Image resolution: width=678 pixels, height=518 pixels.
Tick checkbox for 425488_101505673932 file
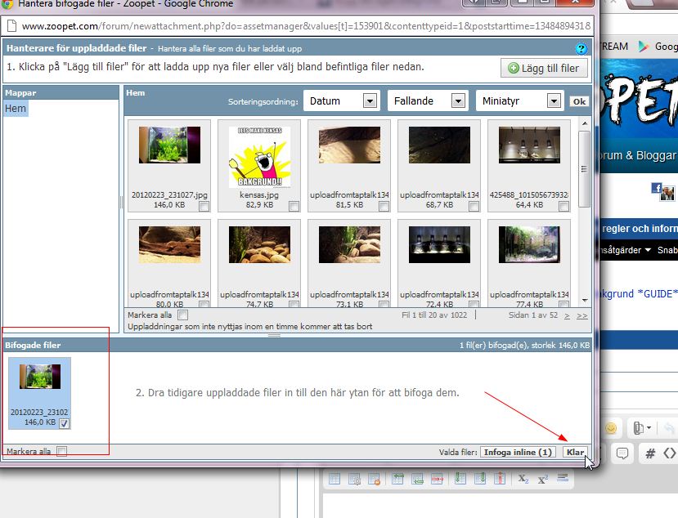pyautogui.click(x=564, y=207)
